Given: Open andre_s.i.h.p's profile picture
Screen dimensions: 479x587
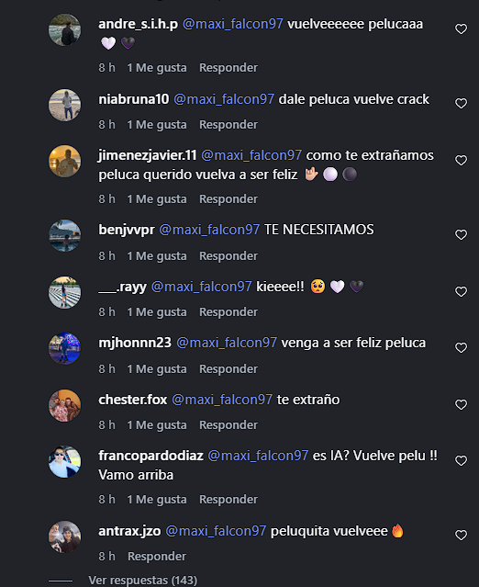Looking at the screenshot, I should coord(64,30).
